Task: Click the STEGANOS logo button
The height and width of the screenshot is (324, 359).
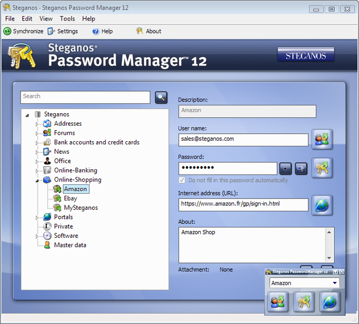Action: point(306,54)
